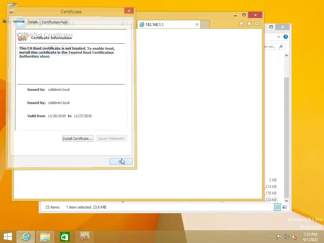The height and width of the screenshot is (243, 324).
Task: Click the valid-from date 11/29/2020
Action: [57, 116]
